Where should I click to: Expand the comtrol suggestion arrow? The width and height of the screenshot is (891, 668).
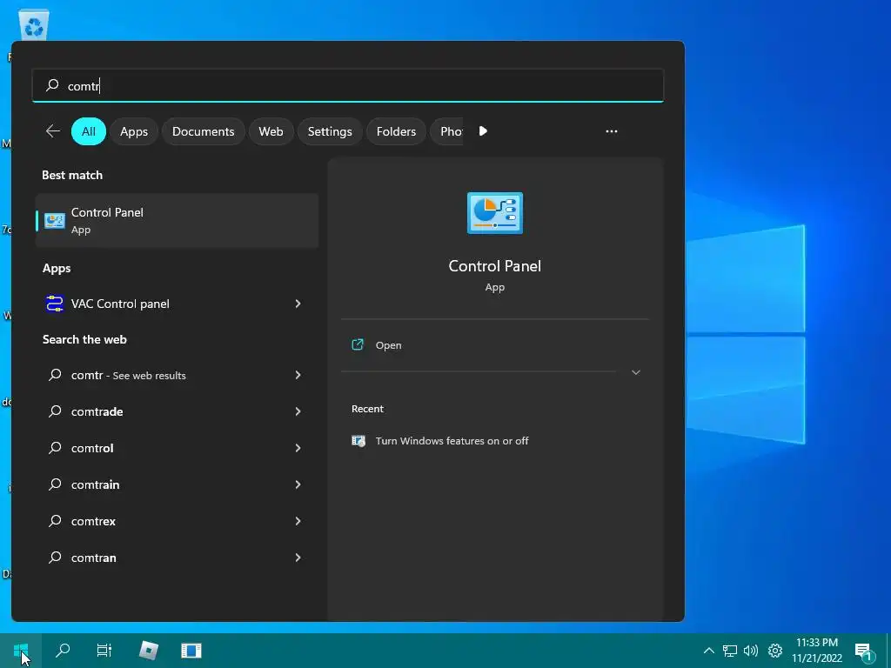tap(298, 448)
